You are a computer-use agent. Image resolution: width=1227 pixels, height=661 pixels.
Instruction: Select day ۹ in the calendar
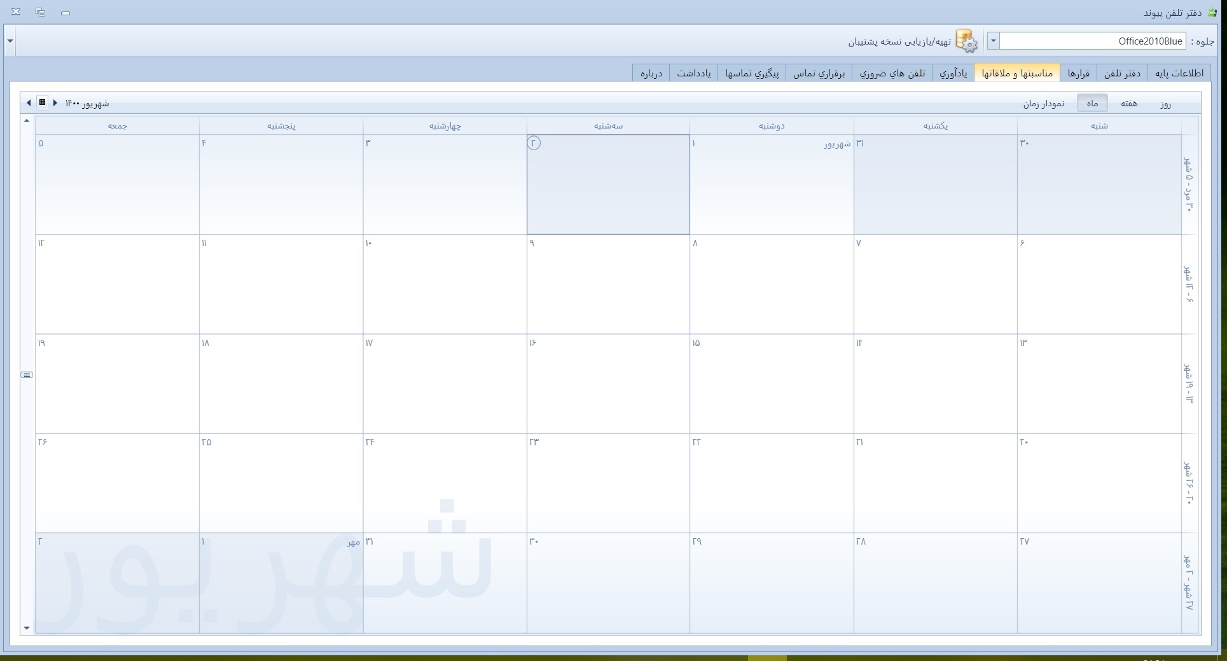(x=608, y=284)
